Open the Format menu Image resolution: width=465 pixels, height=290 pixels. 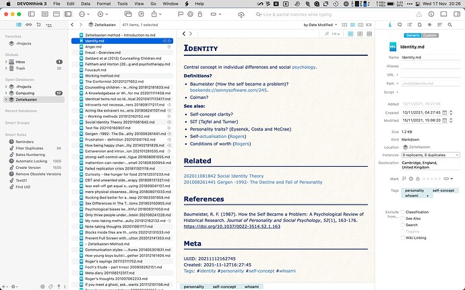(104, 4)
